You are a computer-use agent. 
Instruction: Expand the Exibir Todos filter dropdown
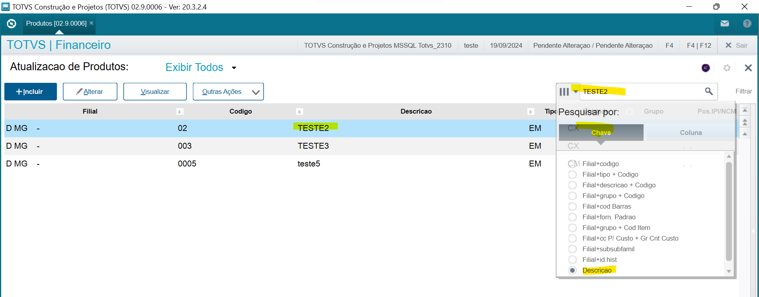(234, 68)
